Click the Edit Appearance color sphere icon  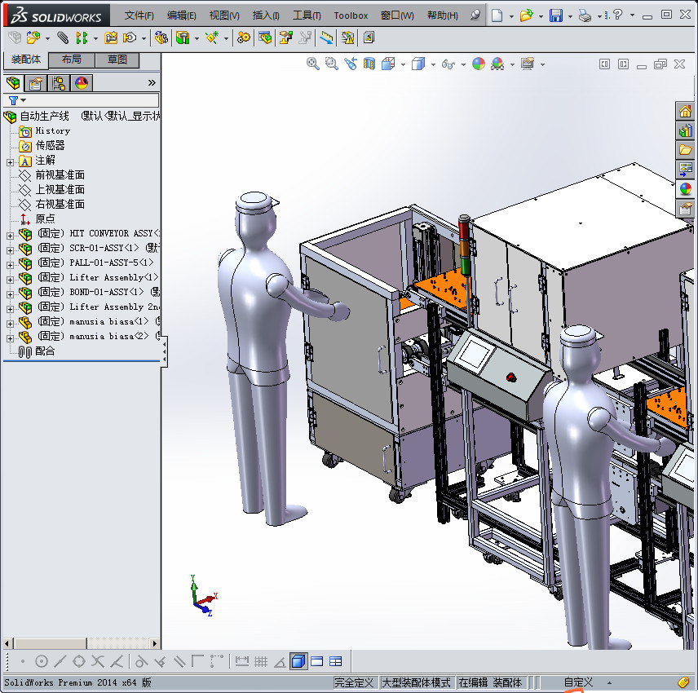click(479, 64)
